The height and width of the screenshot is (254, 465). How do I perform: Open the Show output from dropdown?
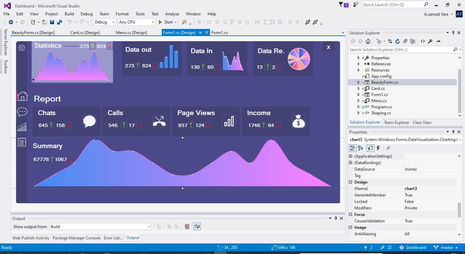pyautogui.click(x=149, y=227)
